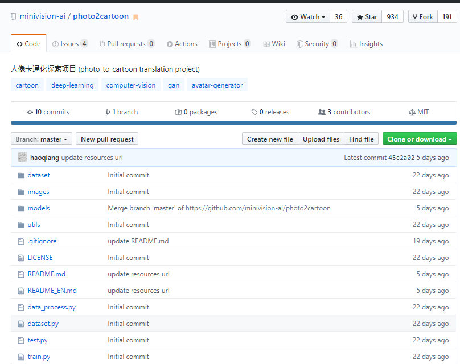460x364 pixels.
Task: Click the deep-learning topic tag
Action: click(x=72, y=85)
